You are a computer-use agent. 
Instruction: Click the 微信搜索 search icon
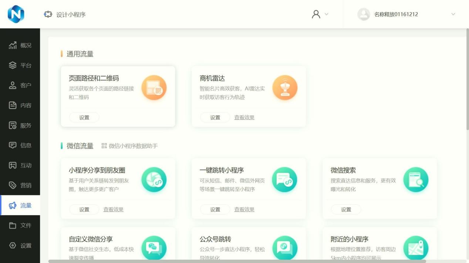[416, 180]
